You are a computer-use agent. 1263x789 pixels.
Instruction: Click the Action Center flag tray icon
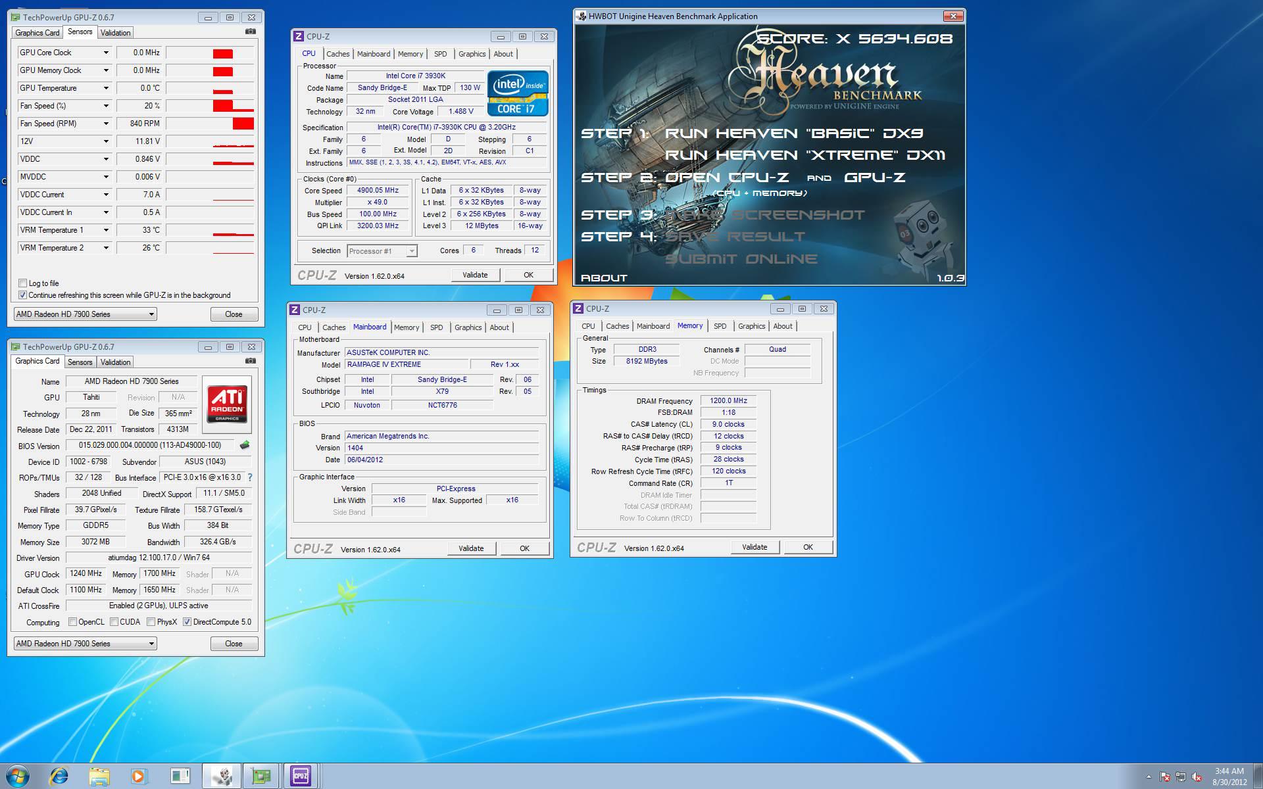point(1165,777)
